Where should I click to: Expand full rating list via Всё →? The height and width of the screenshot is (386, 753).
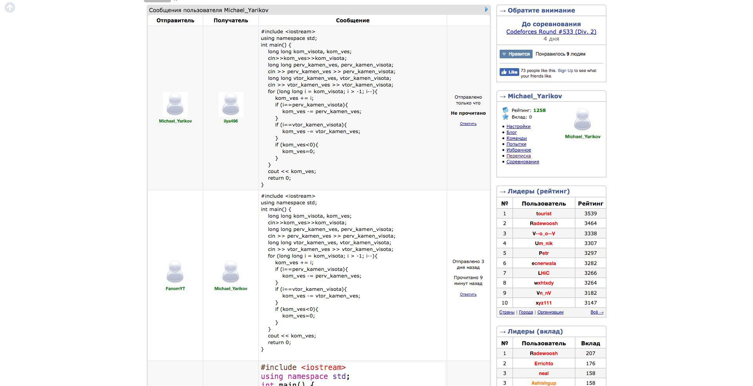point(597,312)
